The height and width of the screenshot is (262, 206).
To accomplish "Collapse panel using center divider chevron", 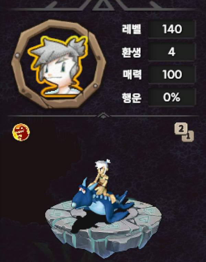I will pos(103,115).
